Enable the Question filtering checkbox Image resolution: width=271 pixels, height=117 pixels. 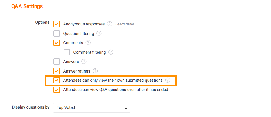tap(57, 33)
